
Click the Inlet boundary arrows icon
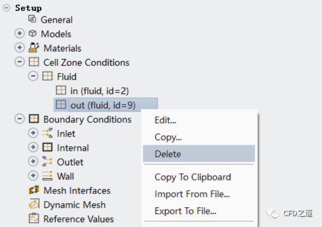pos(48,133)
